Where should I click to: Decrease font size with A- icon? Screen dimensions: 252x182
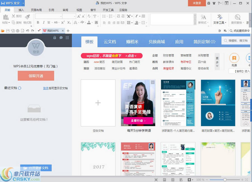pos(83,16)
